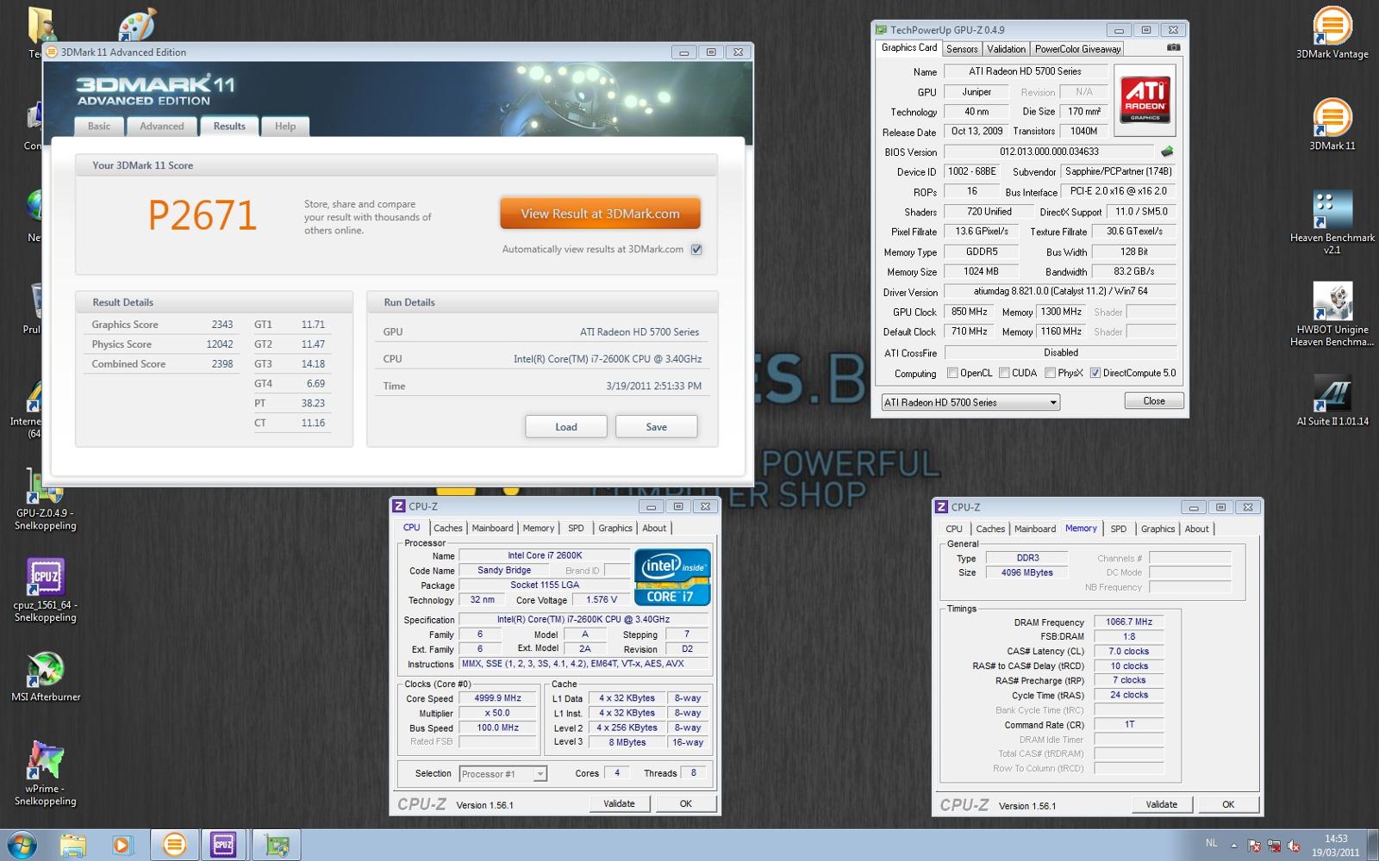This screenshot has width=1379, height=861.
Task: Open 3DMark Vantage desktop shortcut
Action: [x=1332, y=34]
